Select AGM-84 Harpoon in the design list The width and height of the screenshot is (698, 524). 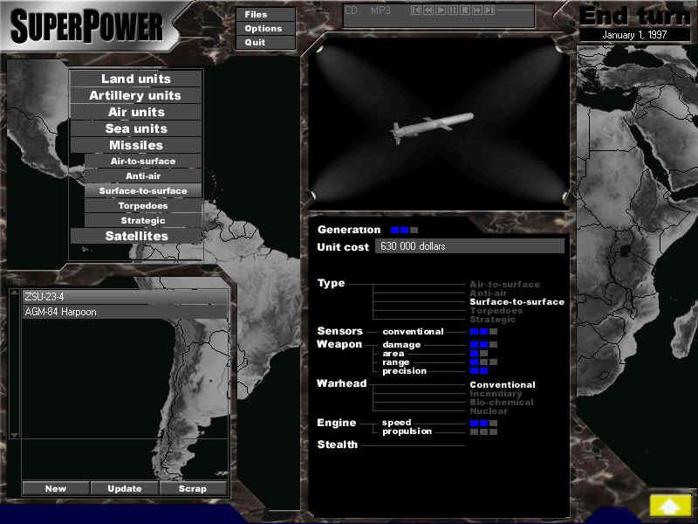click(125, 312)
